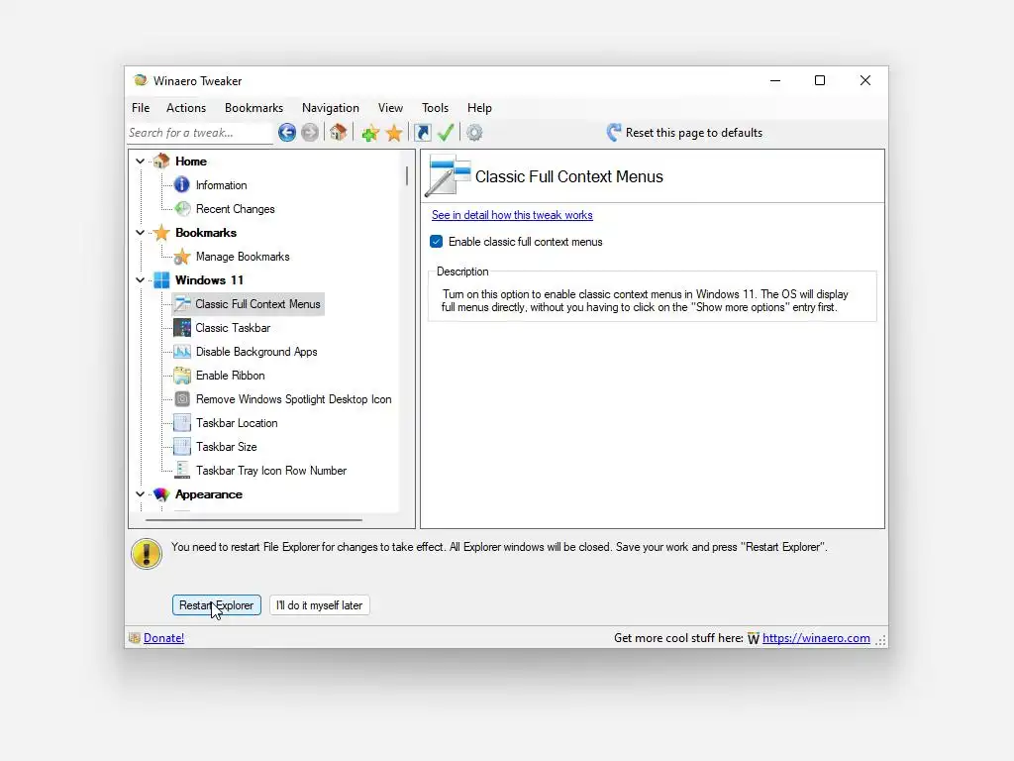
Task: Click the greyed forward arrow icon
Action: pos(310,133)
